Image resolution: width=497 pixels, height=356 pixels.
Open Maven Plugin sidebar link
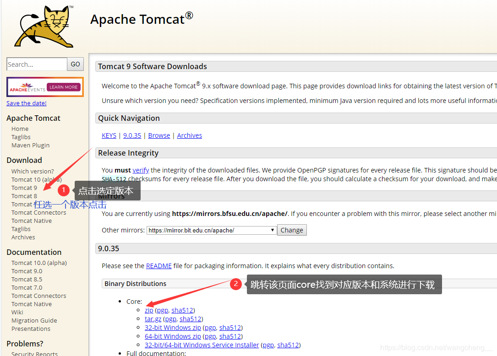click(x=30, y=146)
